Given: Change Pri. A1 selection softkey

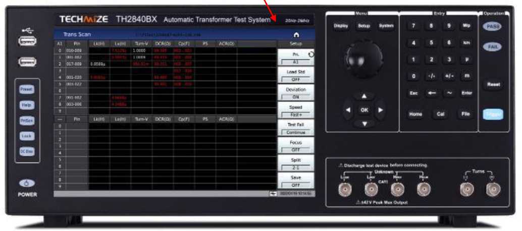Looking at the screenshot, I should click(296, 57).
